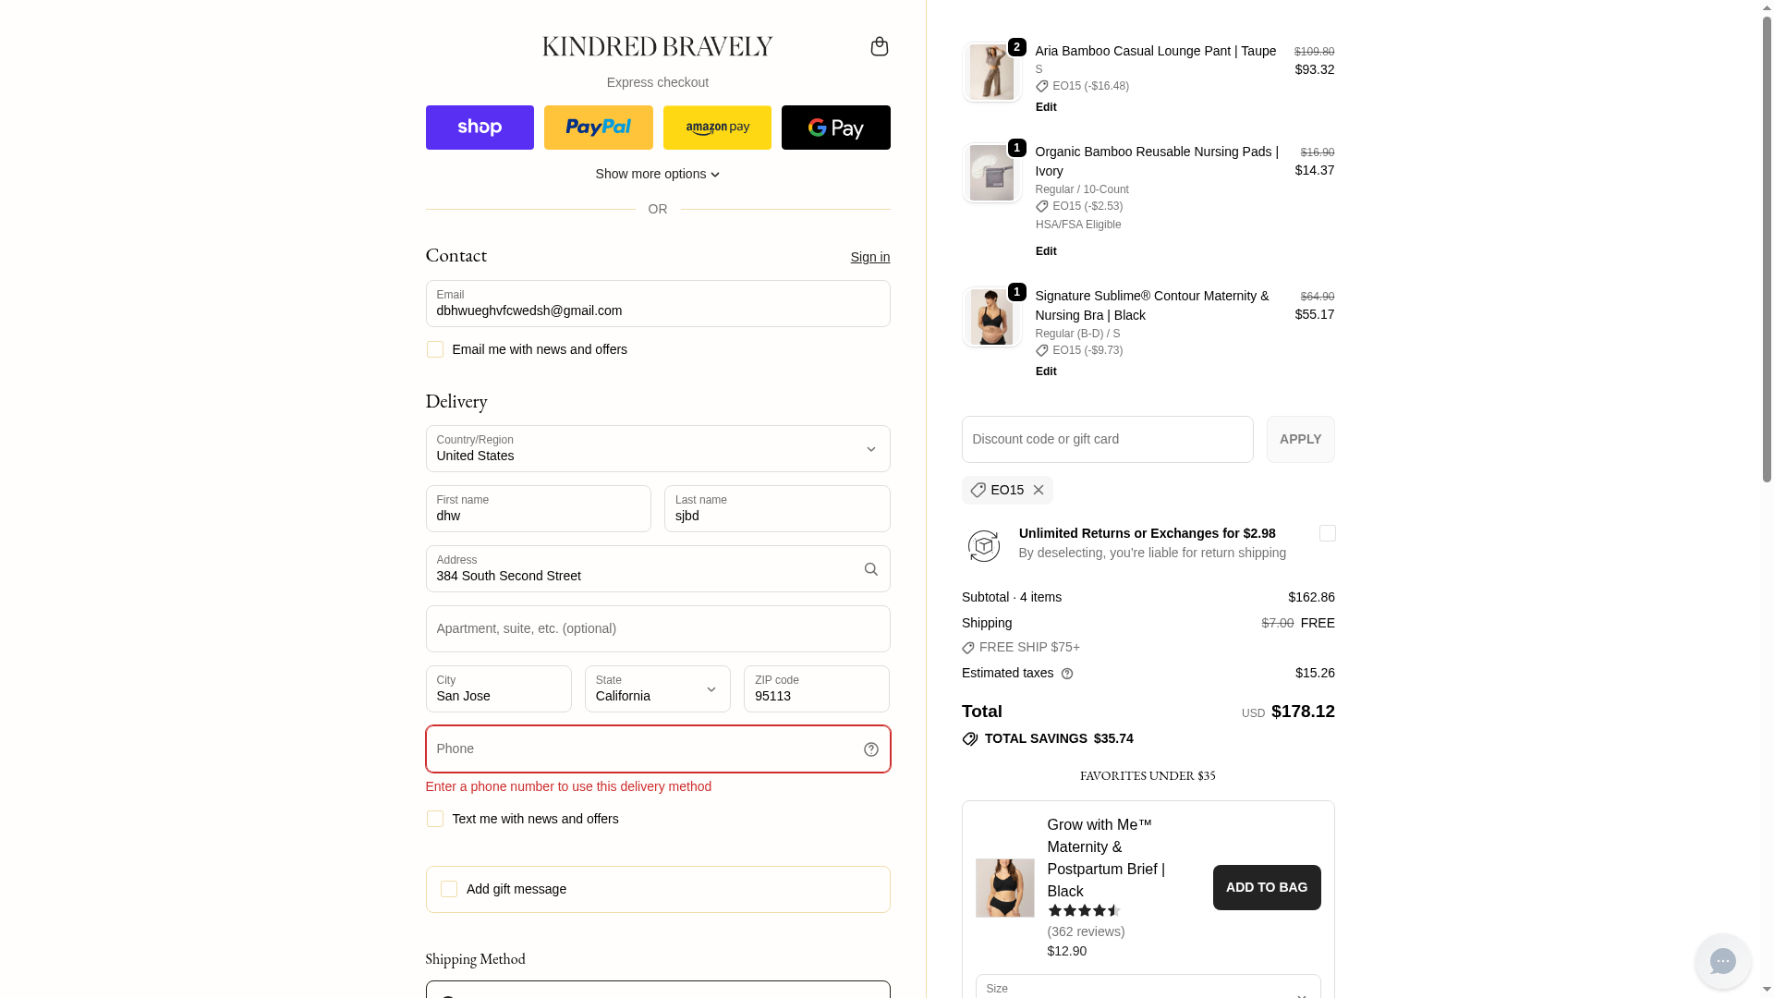This screenshot has height=998, width=1774.
Task: Click the Sign in link
Action: (869, 257)
